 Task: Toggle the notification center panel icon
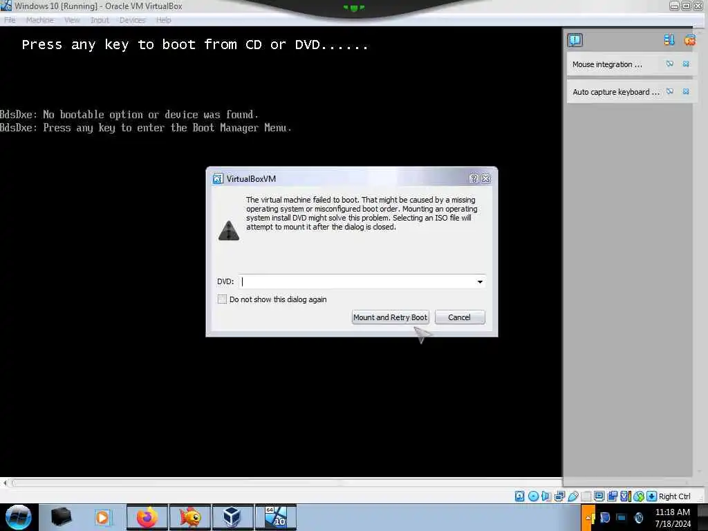click(x=575, y=40)
